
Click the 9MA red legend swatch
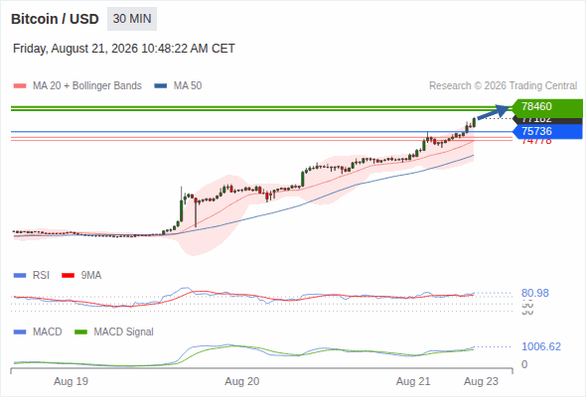(68, 276)
